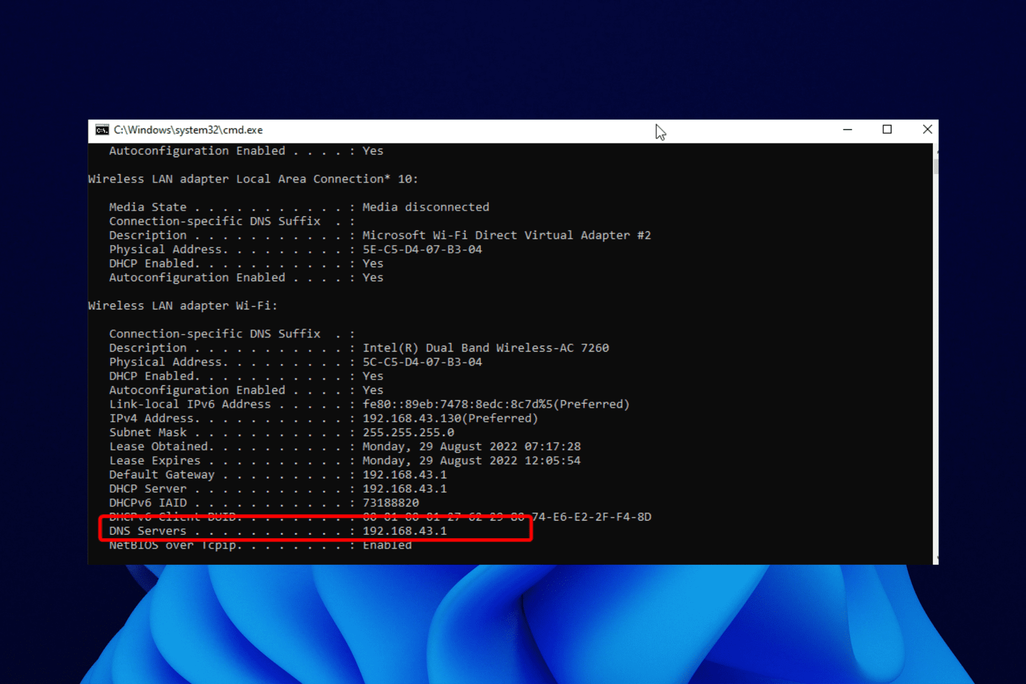Maximize the cmd.exe window
Image resolution: width=1026 pixels, height=684 pixels.
[x=887, y=130]
